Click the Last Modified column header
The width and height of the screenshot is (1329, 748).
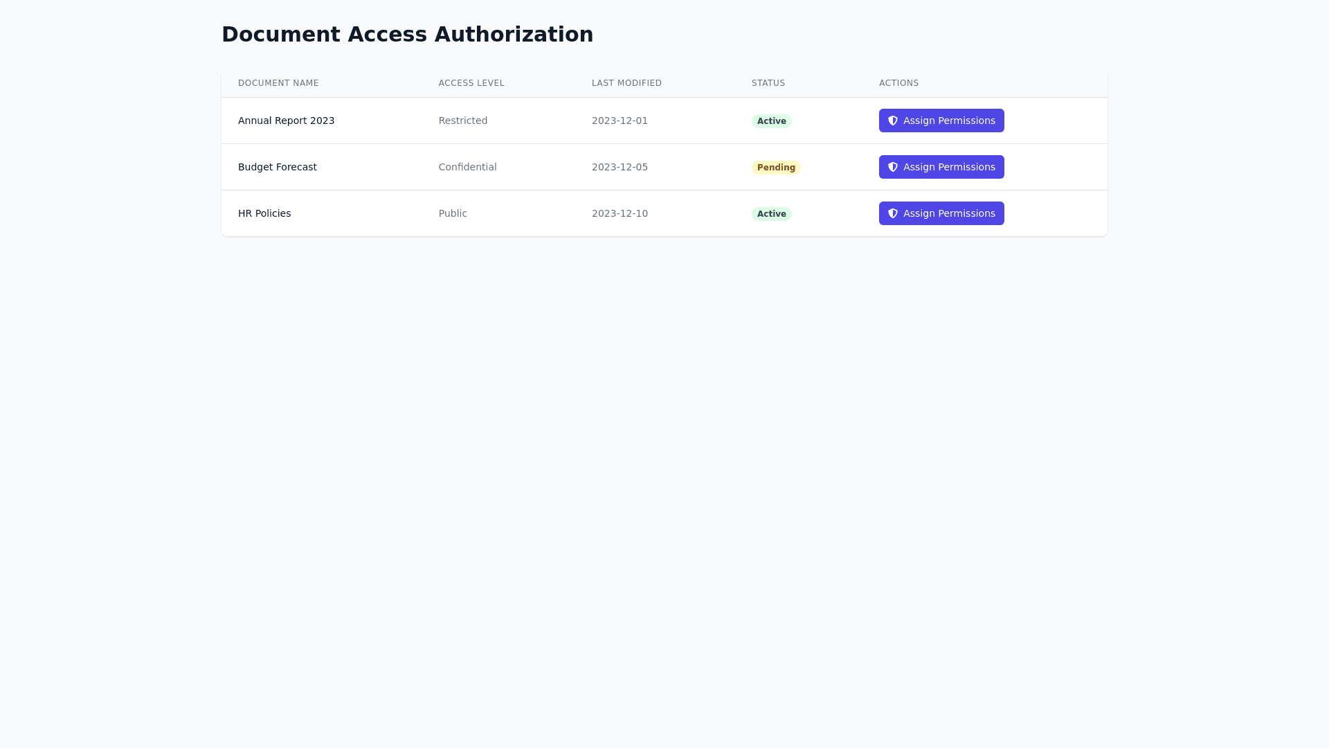coord(626,83)
